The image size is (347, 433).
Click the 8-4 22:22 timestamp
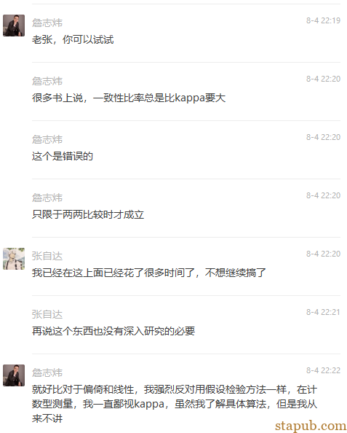pos(323,370)
